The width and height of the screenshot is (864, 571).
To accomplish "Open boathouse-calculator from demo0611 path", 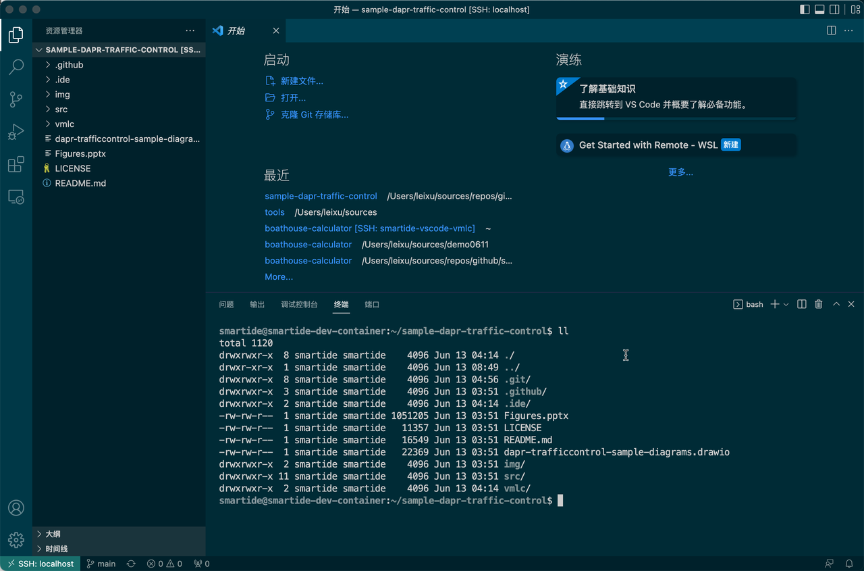I will coord(308,245).
